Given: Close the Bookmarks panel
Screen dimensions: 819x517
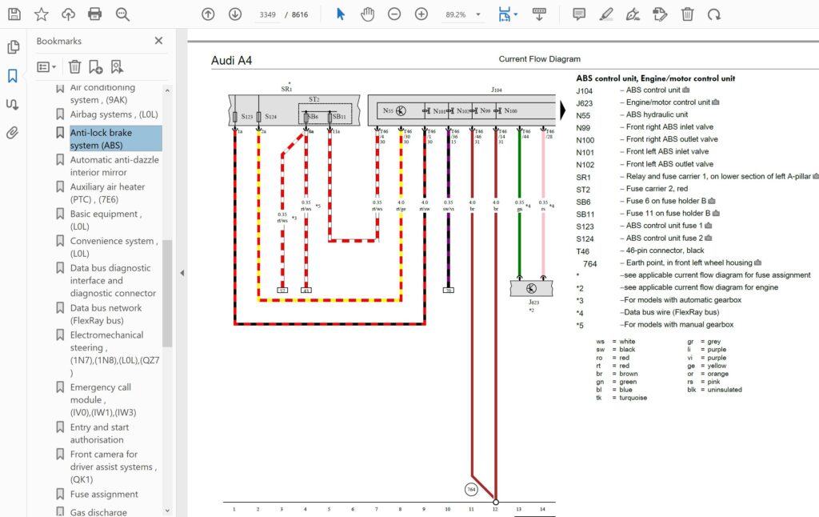Looking at the screenshot, I should coord(158,41).
